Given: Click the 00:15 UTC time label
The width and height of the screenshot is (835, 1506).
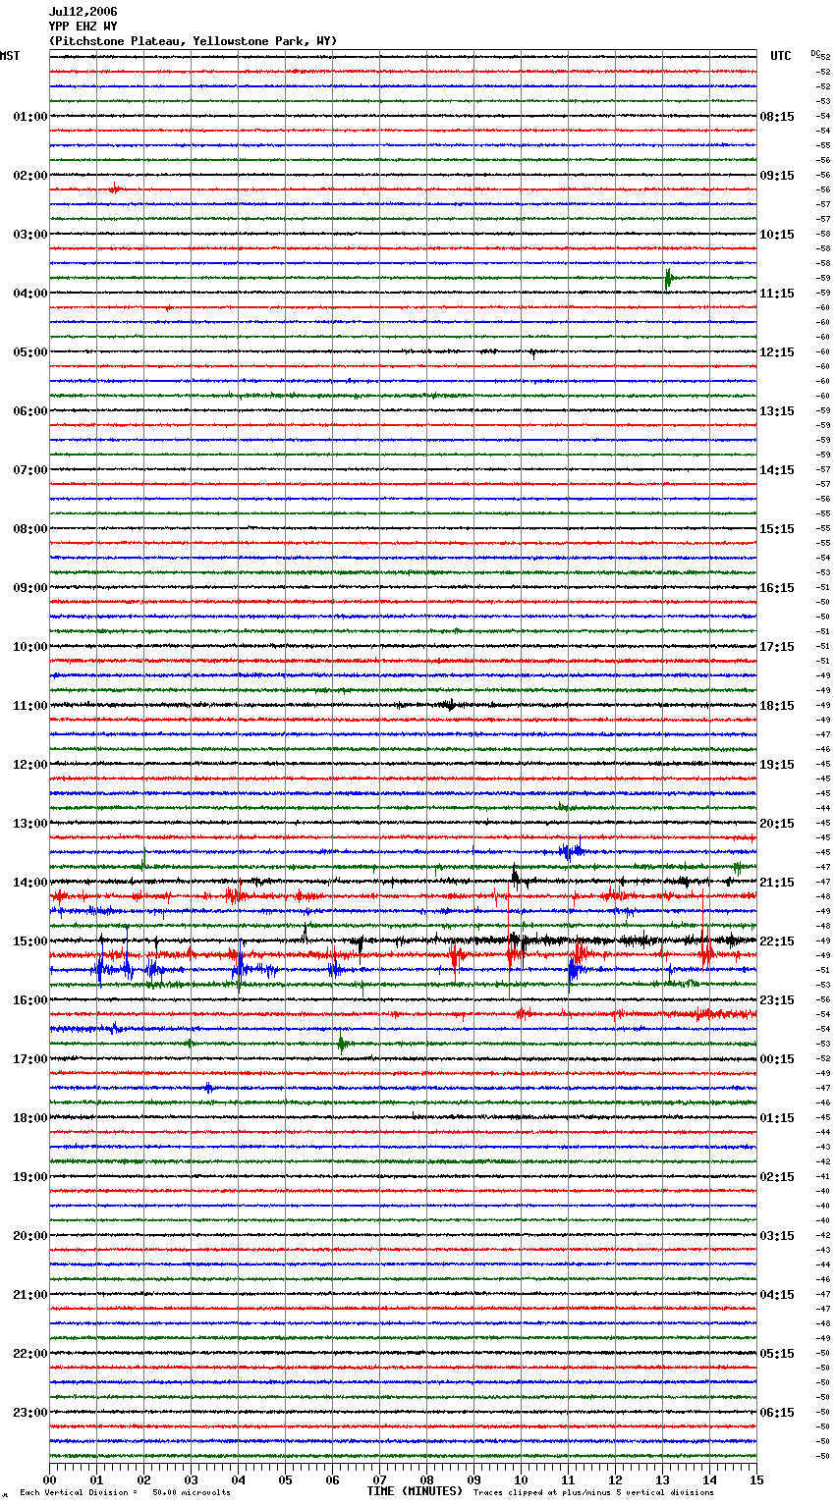Looking at the screenshot, I should [777, 1059].
